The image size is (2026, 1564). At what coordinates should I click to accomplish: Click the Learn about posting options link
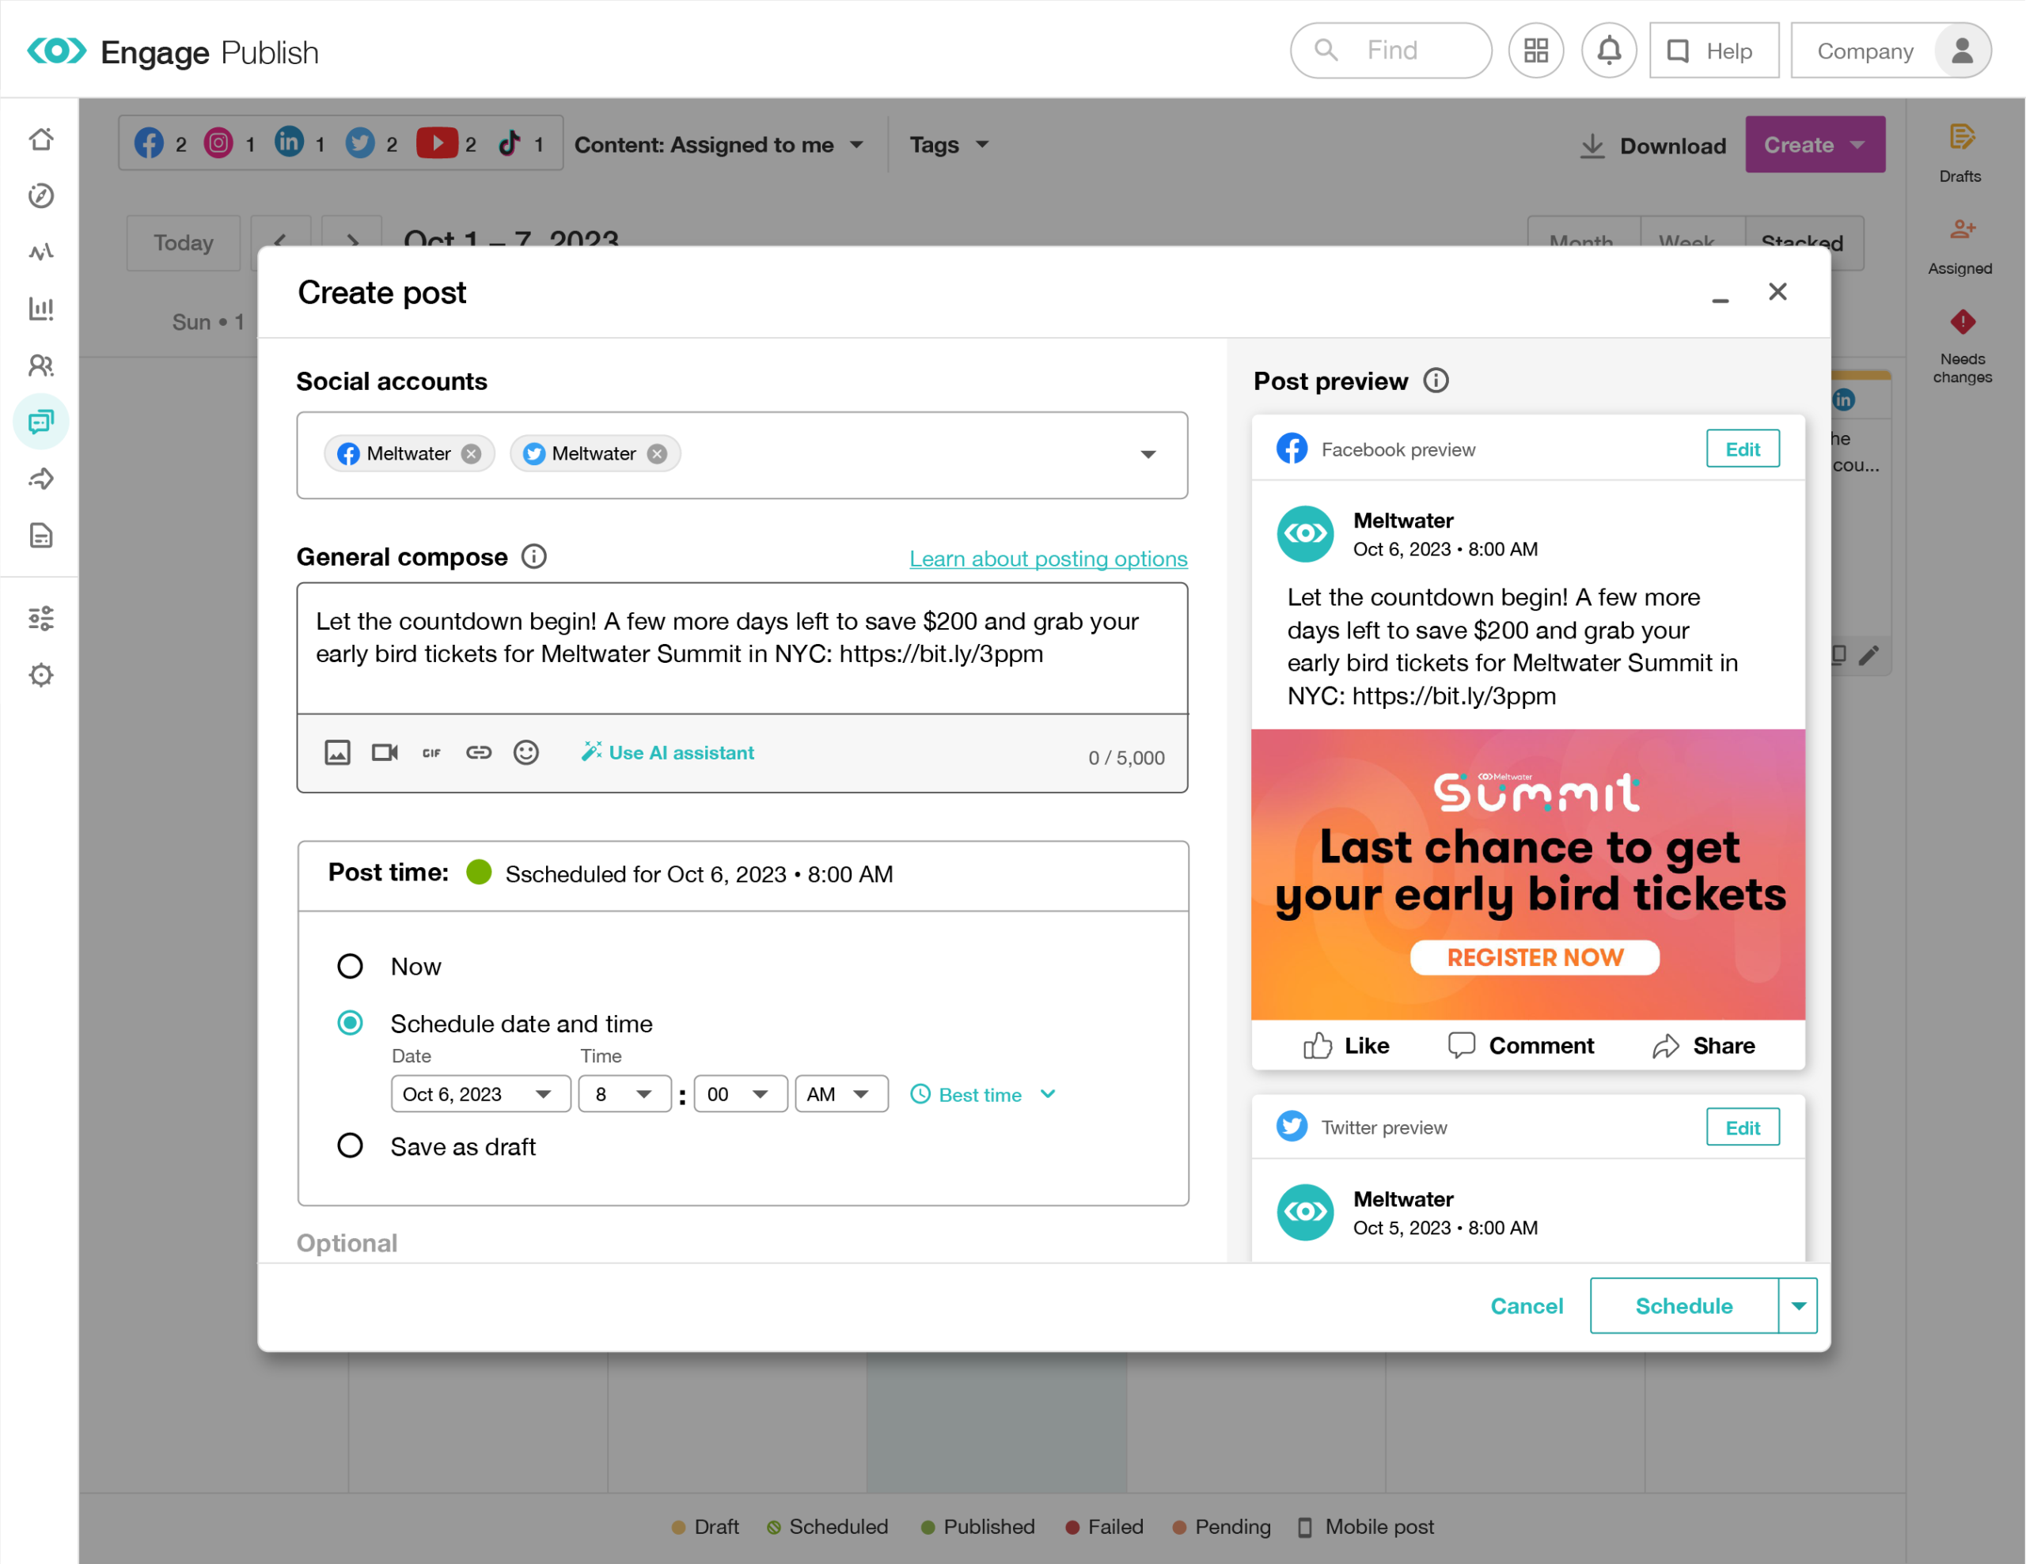point(1047,558)
